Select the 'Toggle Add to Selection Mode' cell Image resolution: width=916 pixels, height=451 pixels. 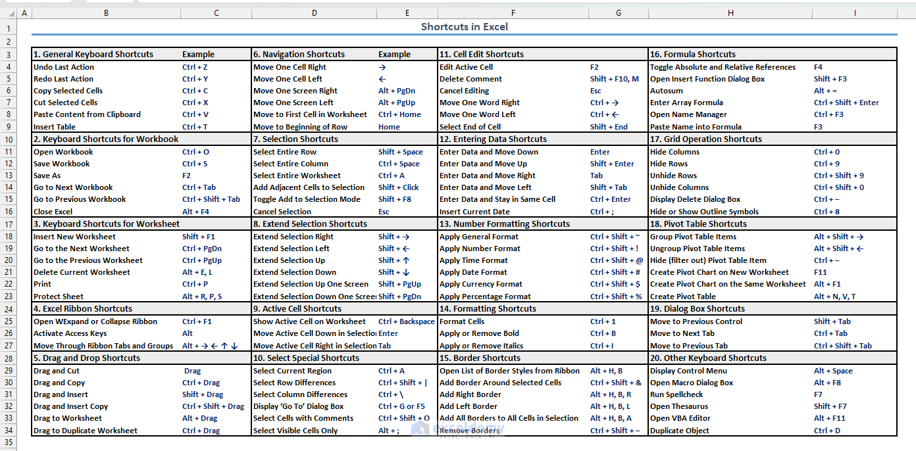pyautogui.click(x=315, y=199)
